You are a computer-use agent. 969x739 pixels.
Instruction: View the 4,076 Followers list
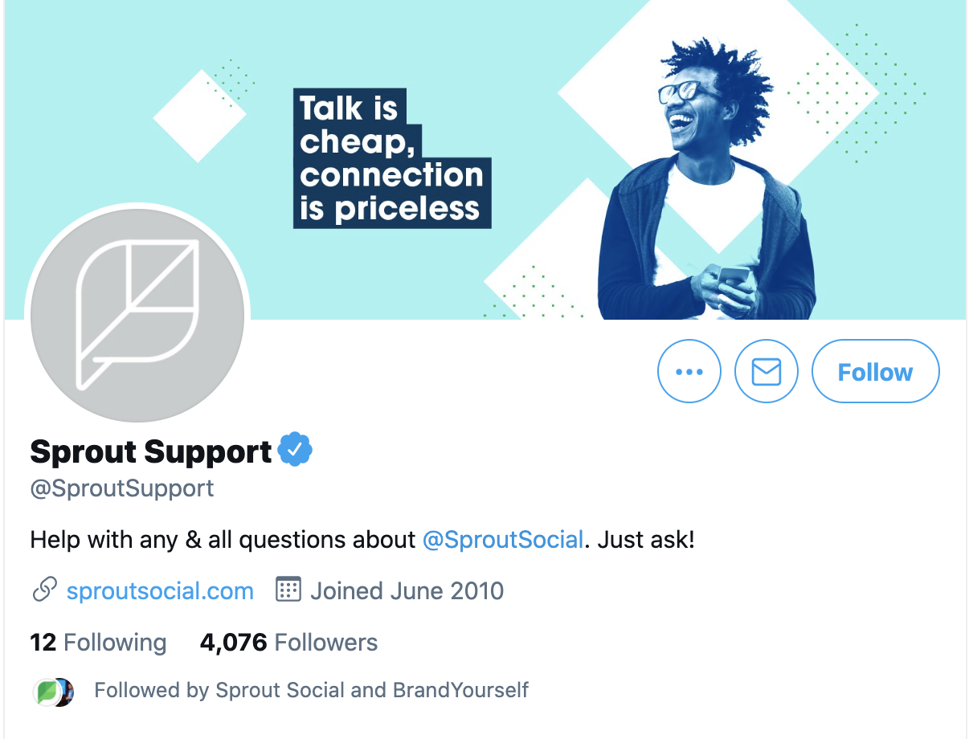pyautogui.click(x=288, y=643)
